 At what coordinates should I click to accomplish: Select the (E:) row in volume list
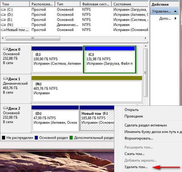[x=74, y=20]
